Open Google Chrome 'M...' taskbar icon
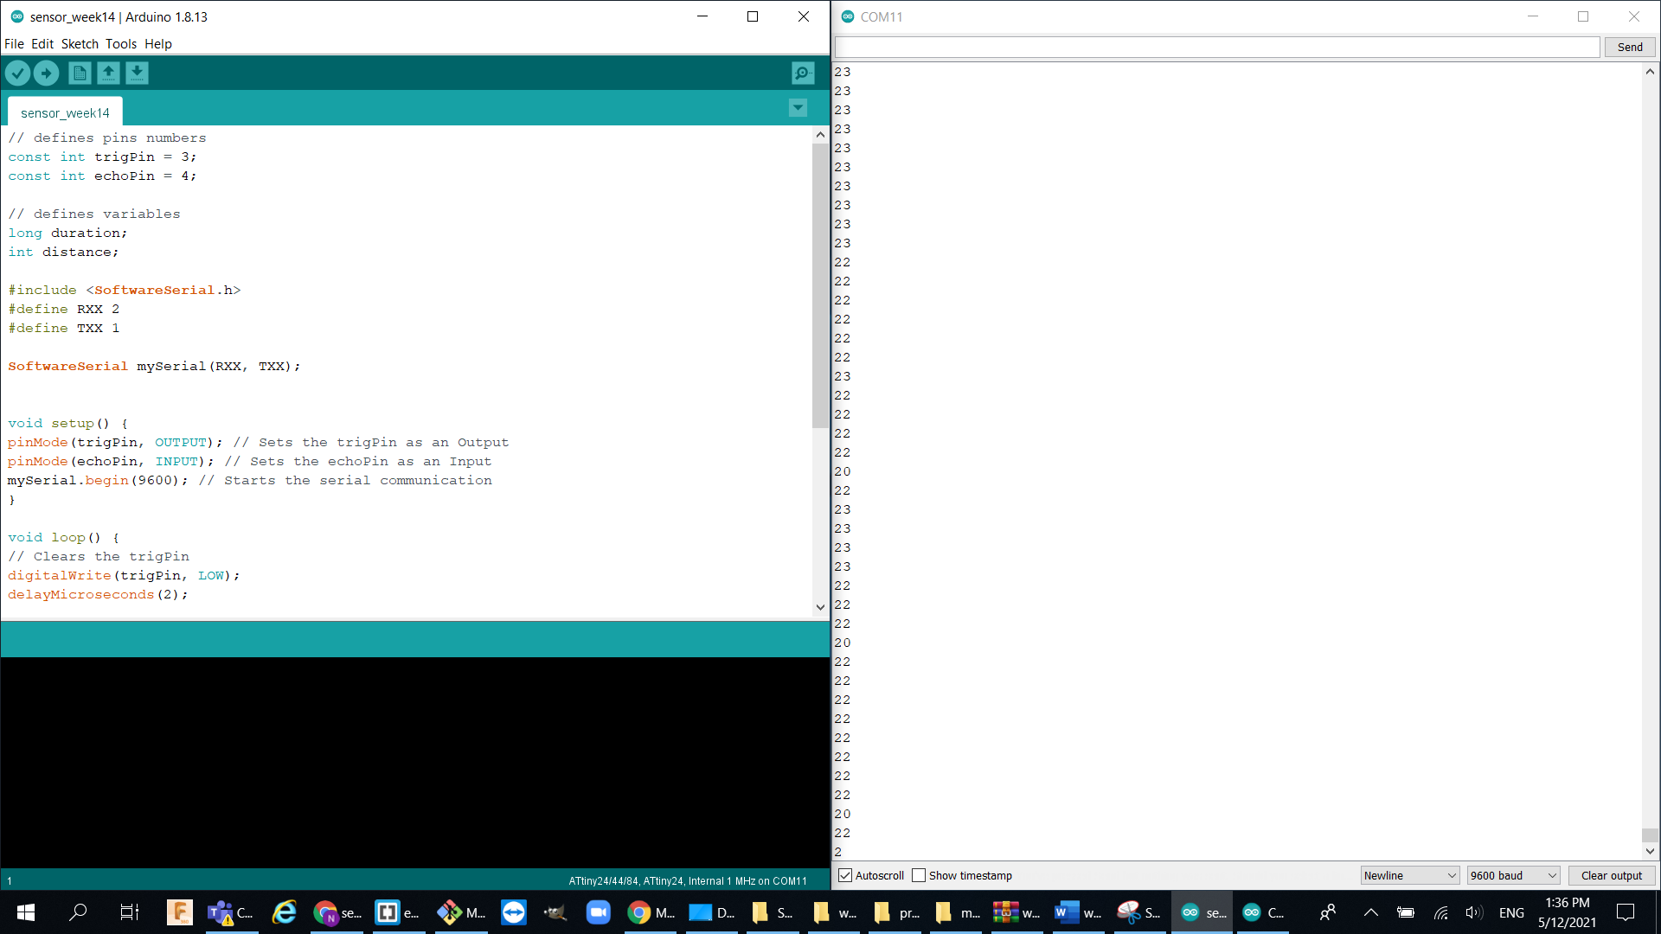The image size is (1661, 934). (651, 912)
